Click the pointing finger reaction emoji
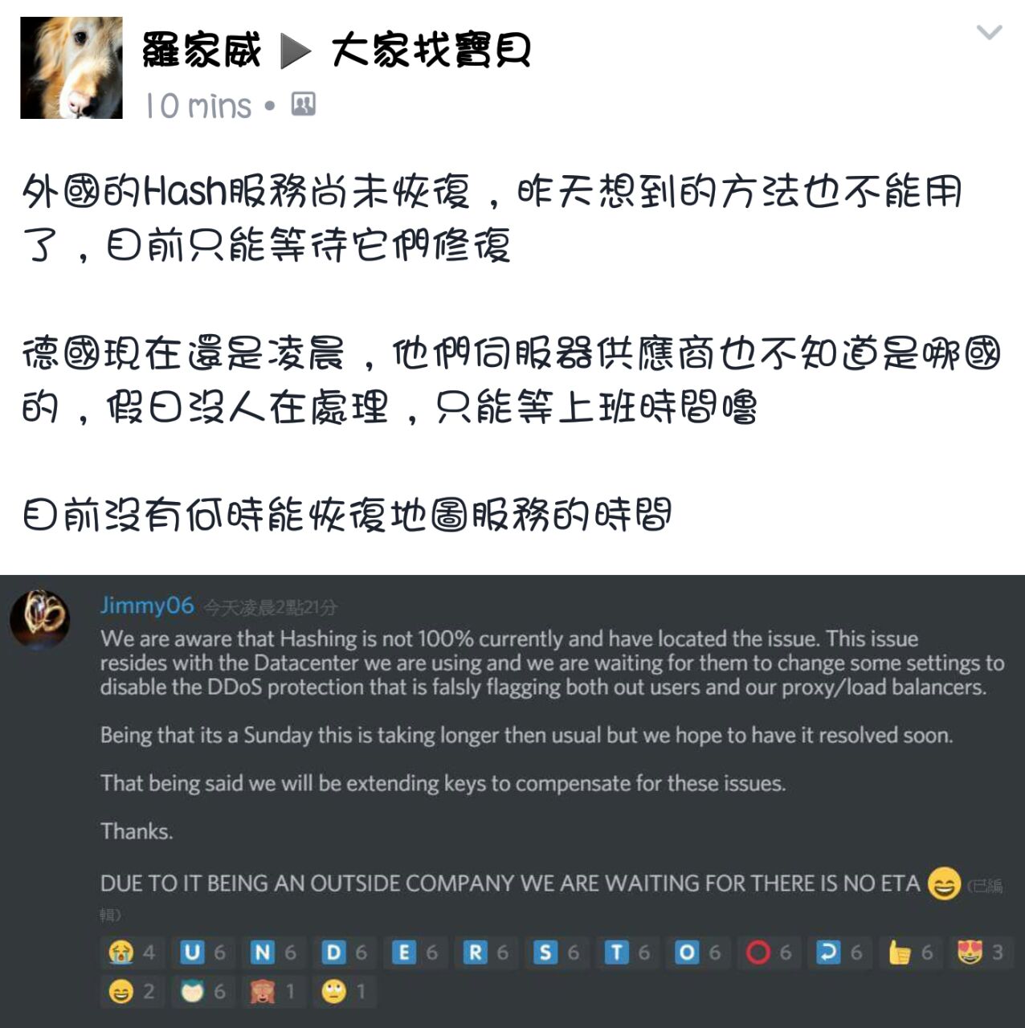 900,953
